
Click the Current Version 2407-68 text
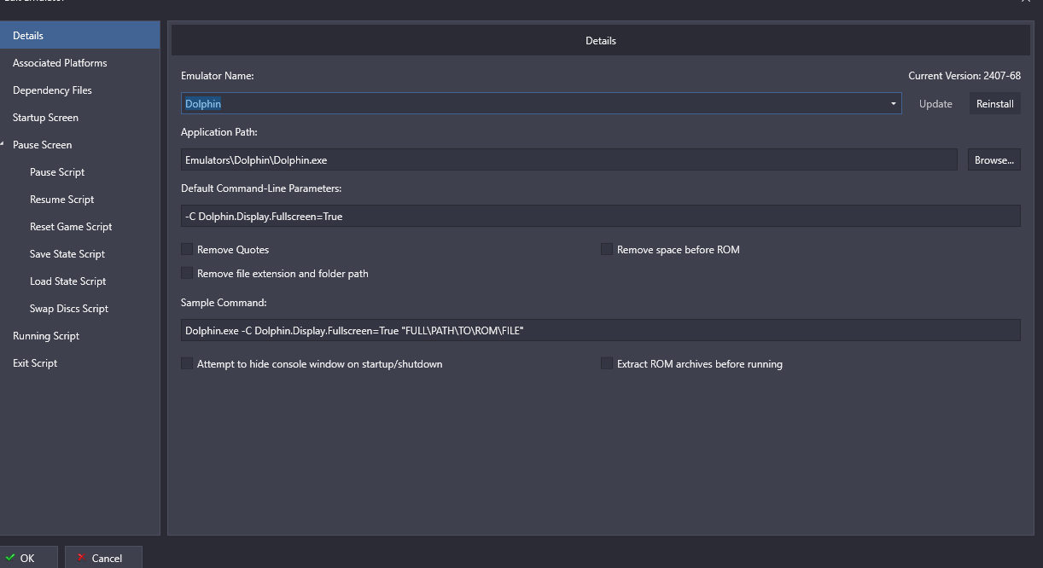(x=964, y=76)
